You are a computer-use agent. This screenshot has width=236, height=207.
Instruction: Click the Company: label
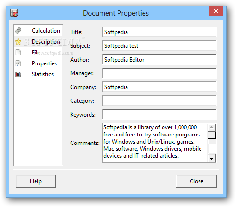click(83, 87)
